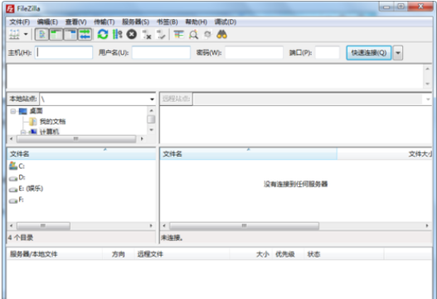Sort local list by 文件名 header
The height and width of the screenshot is (299, 437).
81,154
